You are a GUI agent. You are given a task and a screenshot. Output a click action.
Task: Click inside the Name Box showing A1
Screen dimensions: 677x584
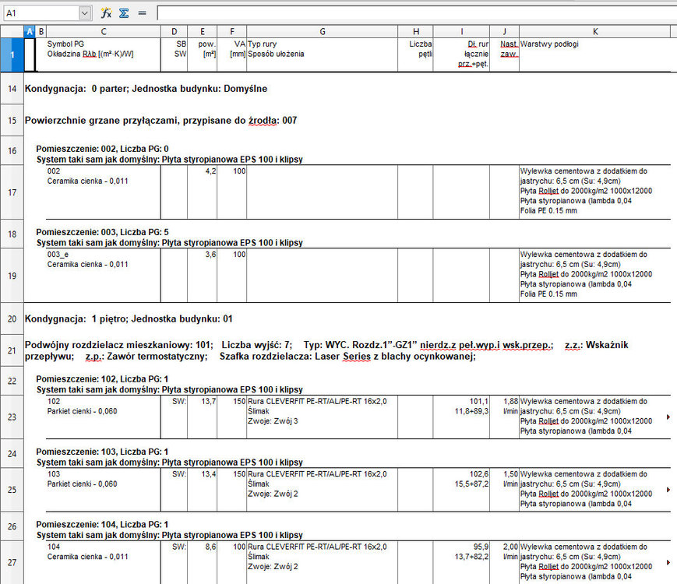coord(39,13)
